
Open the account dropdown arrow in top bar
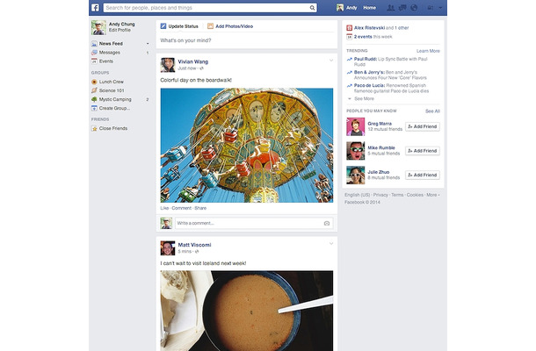[x=440, y=8]
